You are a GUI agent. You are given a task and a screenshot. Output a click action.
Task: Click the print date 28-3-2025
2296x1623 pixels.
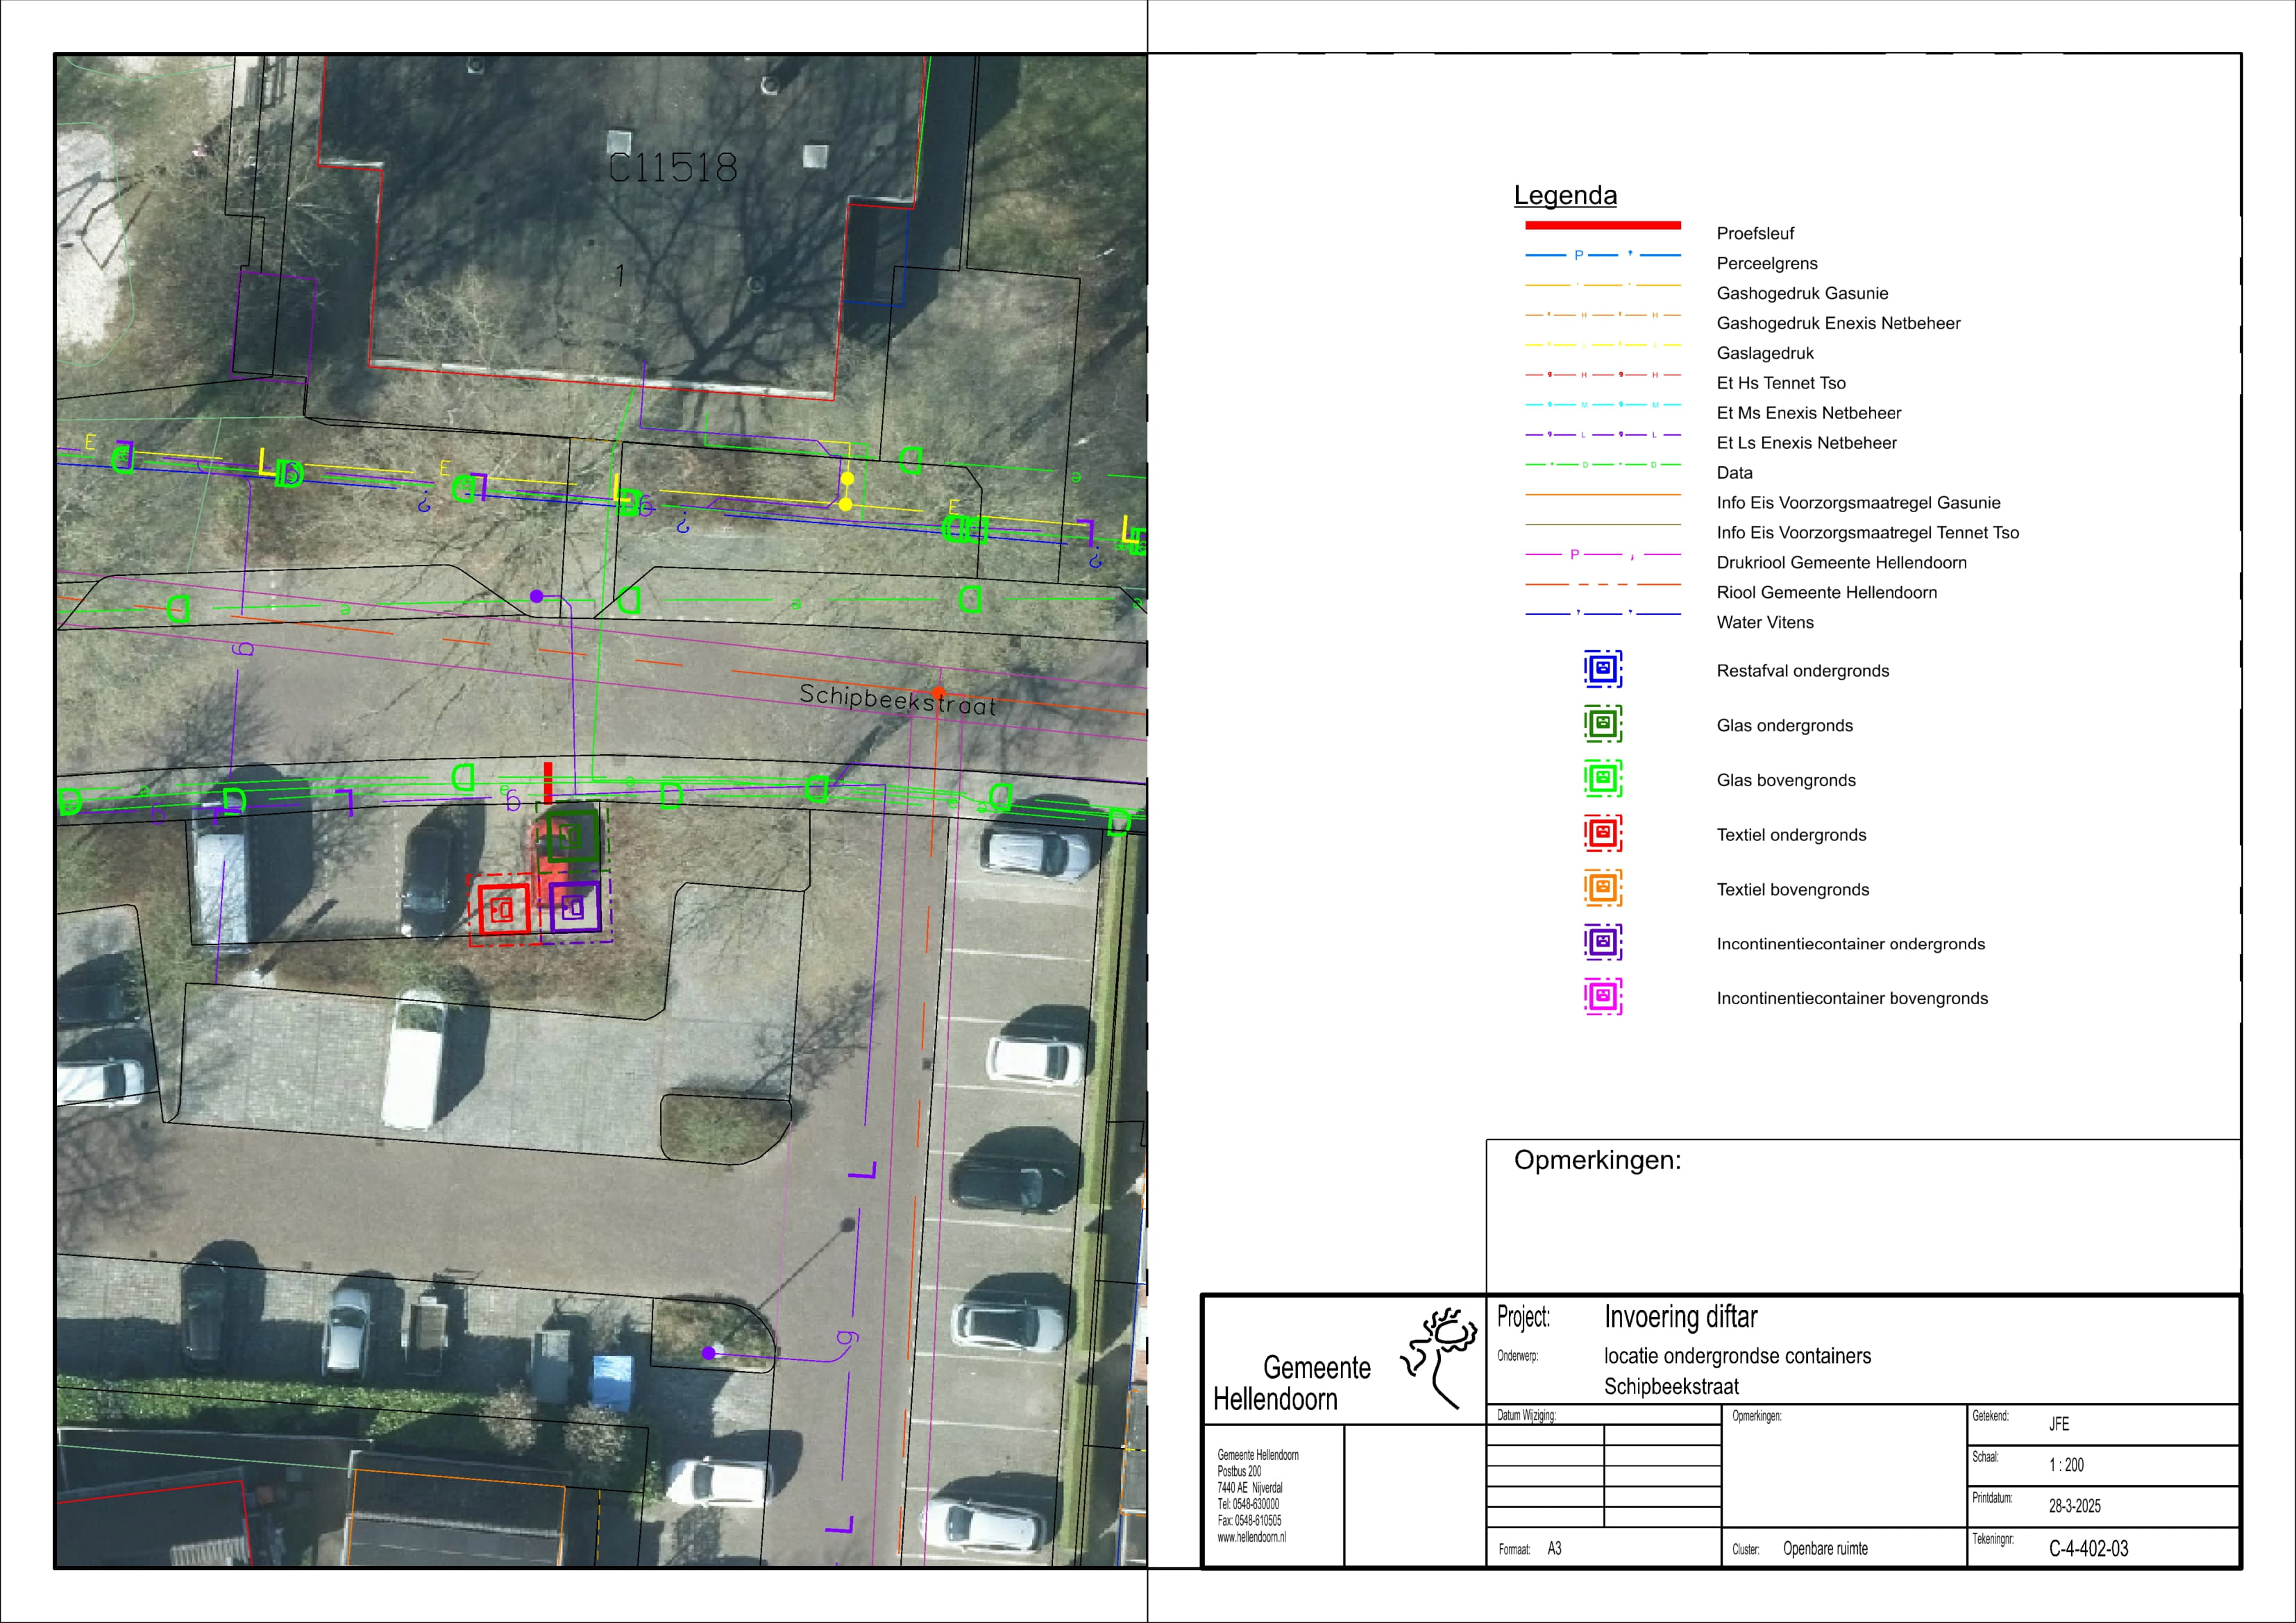[2074, 1507]
